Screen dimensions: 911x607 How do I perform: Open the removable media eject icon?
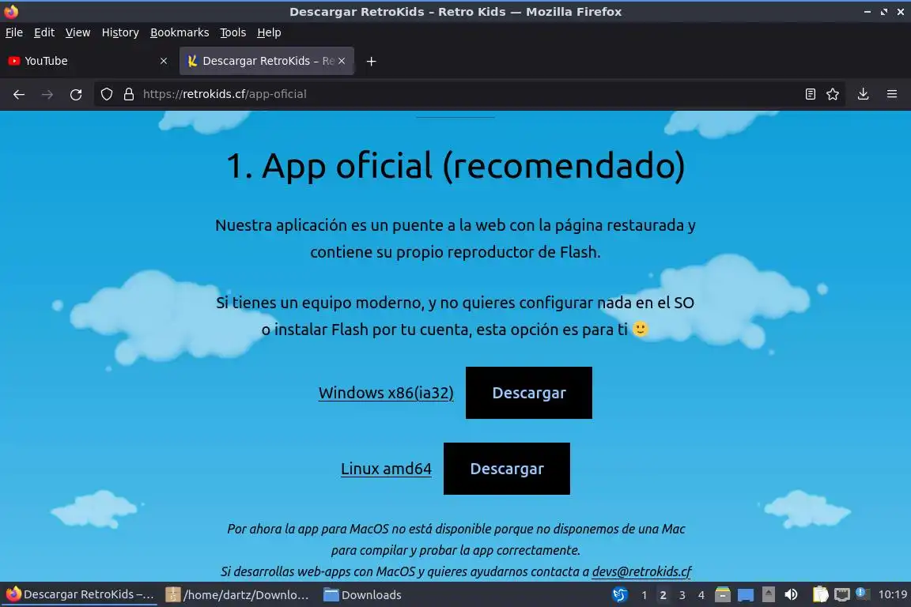pyautogui.click(x=768, y=595)
